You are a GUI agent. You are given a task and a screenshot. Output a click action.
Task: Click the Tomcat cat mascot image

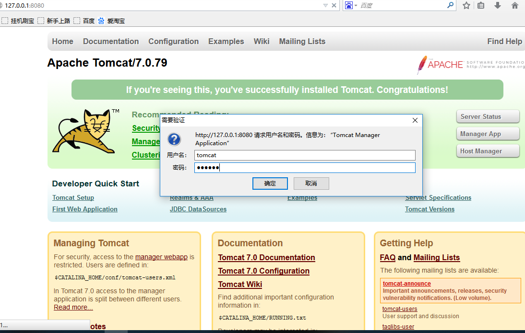(86, 131)
